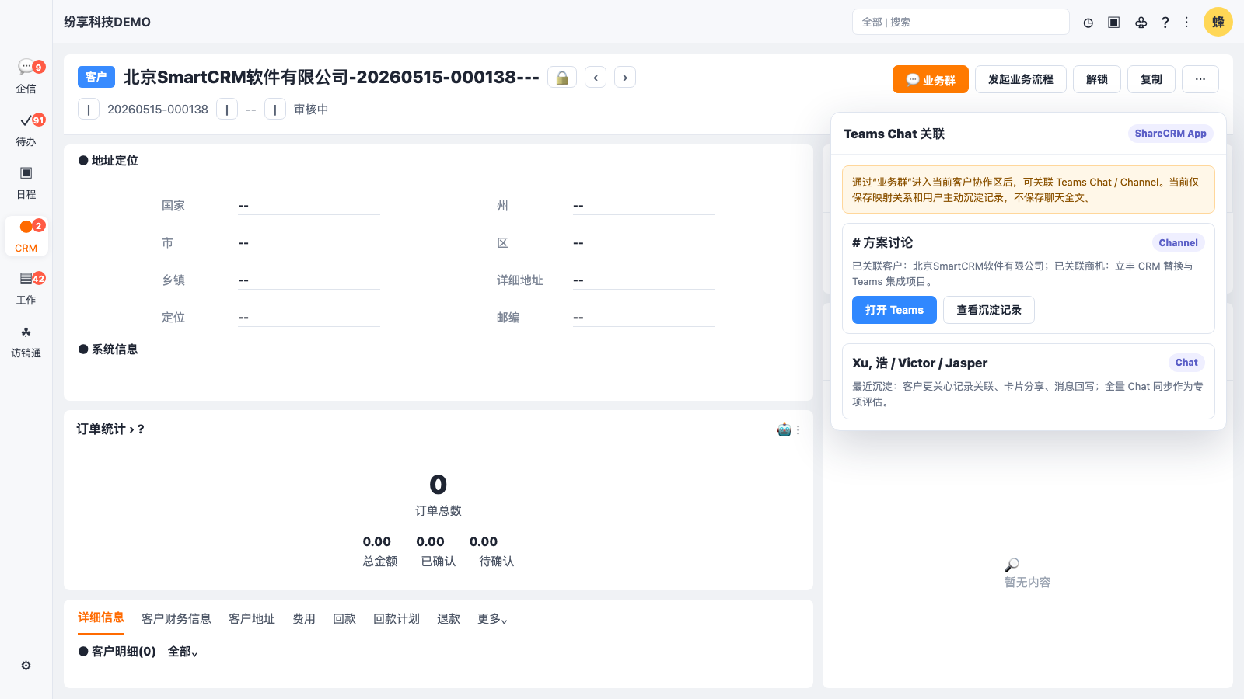Viewport: 1244px width, 699px height.
Task: Click the robot icon in 订单统计 panel
Action: [784, 429]
